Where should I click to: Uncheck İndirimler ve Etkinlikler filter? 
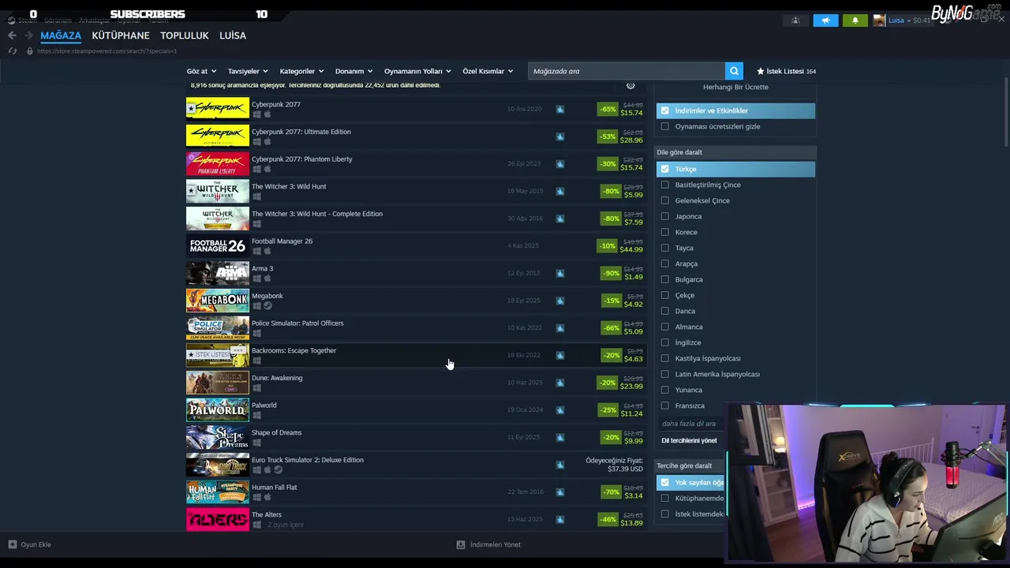[x=664, y=110]
